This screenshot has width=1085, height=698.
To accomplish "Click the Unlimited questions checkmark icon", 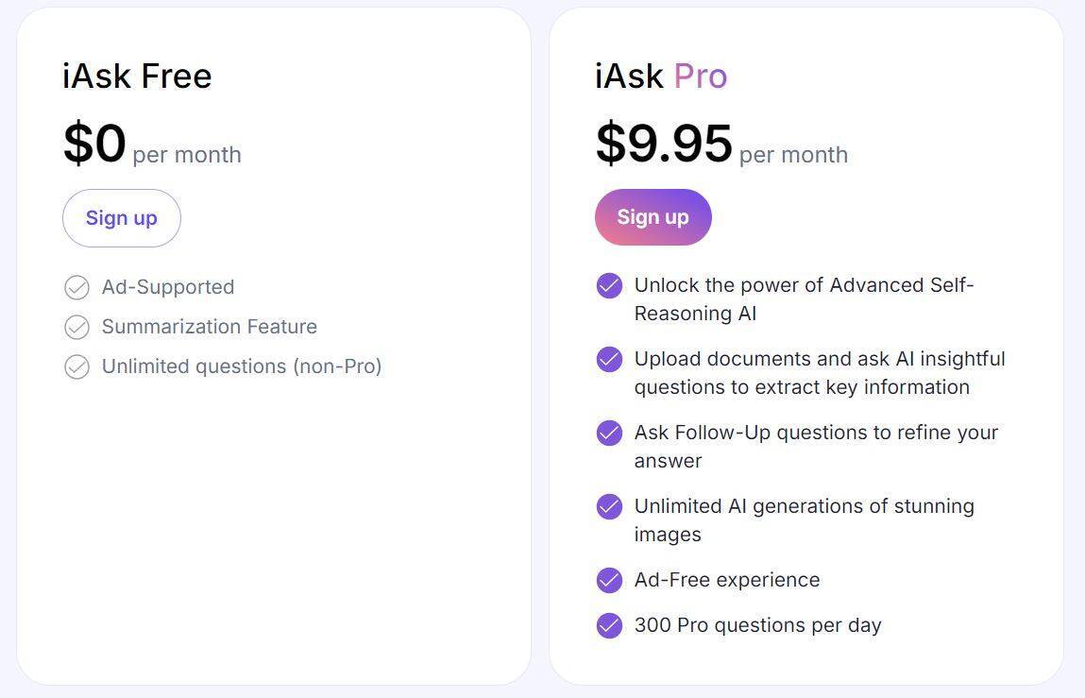I will click(x=76, y=366).
